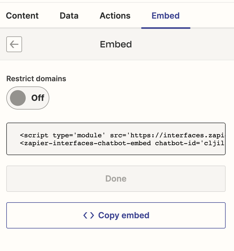Turn on the Restrict domains toggle

point(28,98)
